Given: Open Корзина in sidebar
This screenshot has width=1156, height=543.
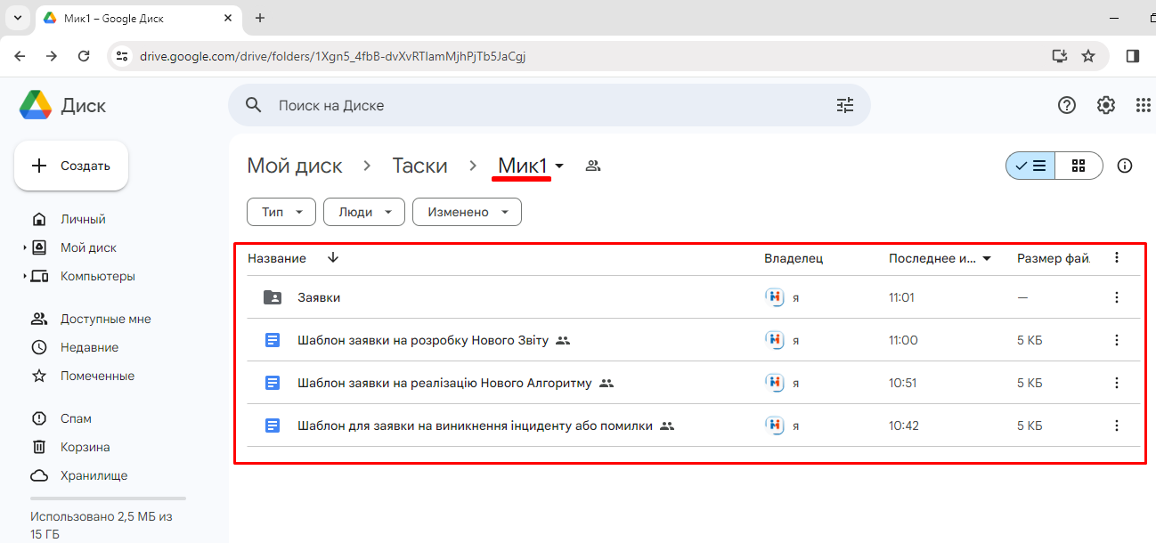Looking at the screenshot, I should click(x=85, y=447).
